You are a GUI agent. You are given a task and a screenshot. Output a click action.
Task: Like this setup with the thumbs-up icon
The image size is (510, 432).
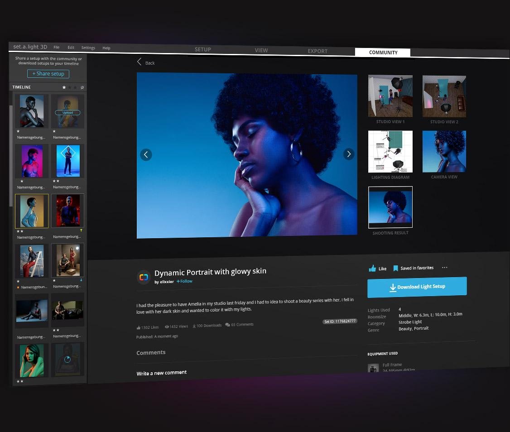[373, 269]
